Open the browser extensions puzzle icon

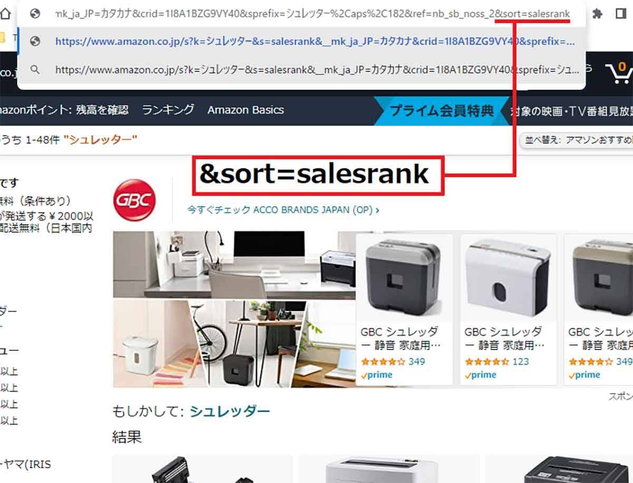pyautogui.click(x=598, y=14)
